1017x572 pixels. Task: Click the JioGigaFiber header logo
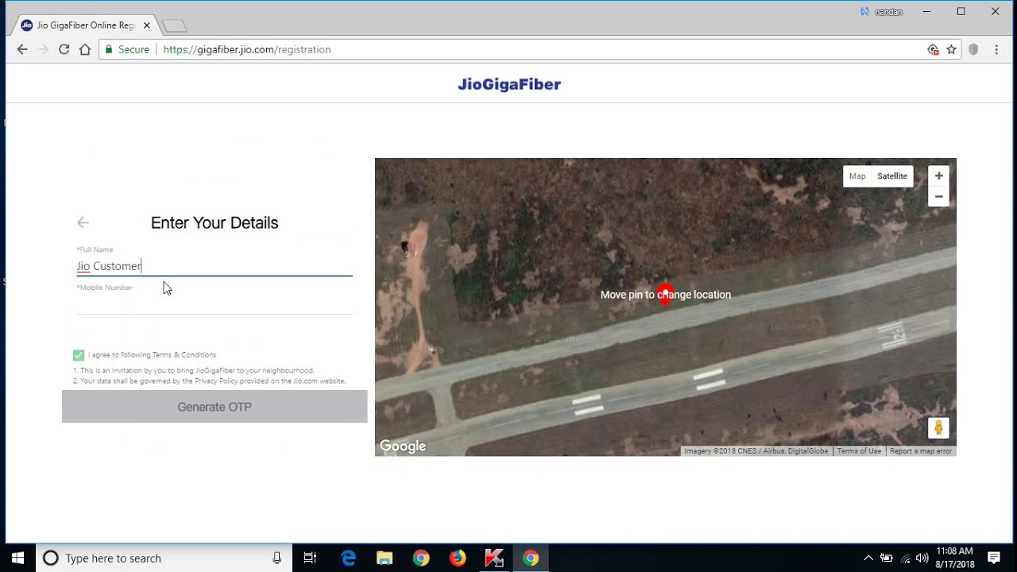pyautogui.click(x=509, y=84)
